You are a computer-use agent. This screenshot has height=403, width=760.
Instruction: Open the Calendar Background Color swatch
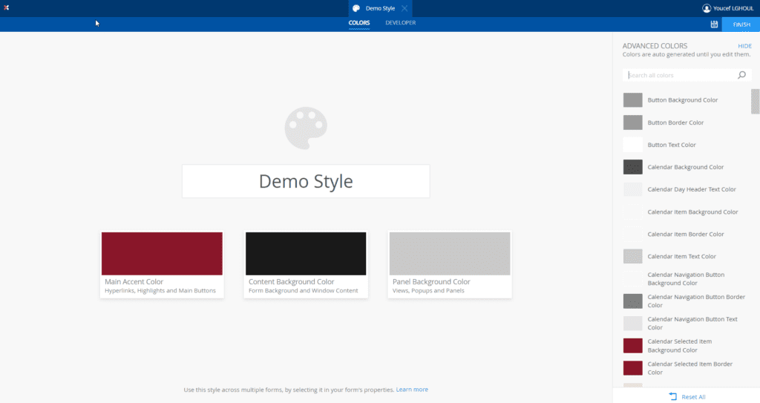[x=632, y=167]
